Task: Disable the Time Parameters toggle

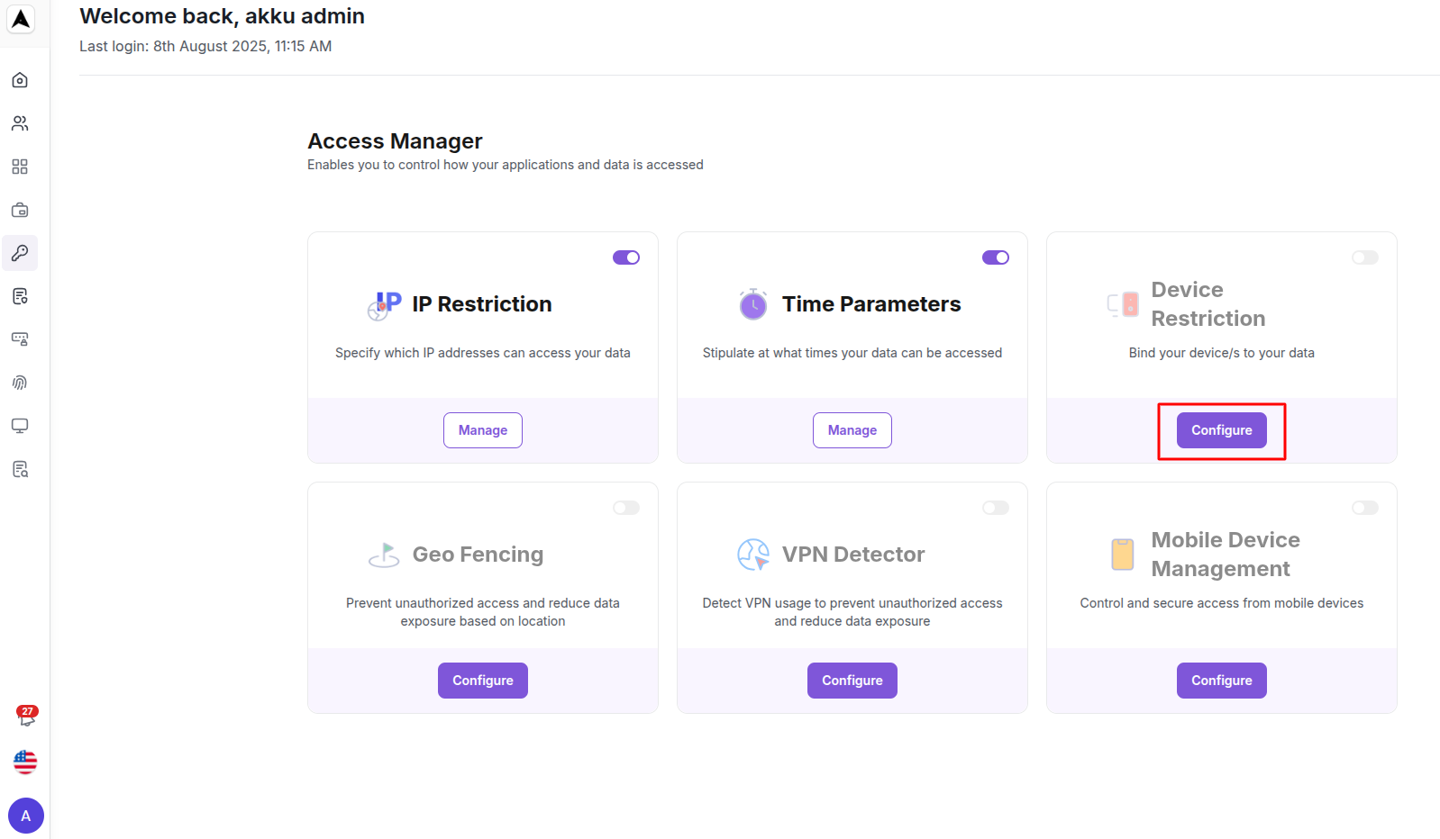Action: [996, 257]
